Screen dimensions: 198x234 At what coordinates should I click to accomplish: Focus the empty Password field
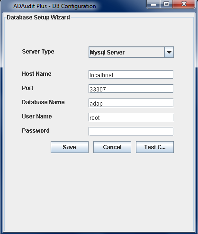tap(131, 131)
